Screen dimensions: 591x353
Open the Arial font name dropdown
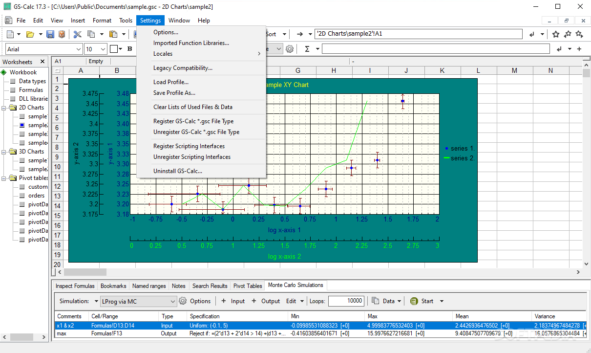click(79, 49)
